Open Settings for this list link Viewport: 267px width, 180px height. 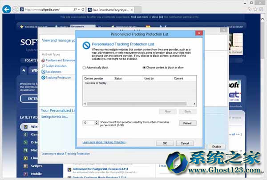point(54,117)
